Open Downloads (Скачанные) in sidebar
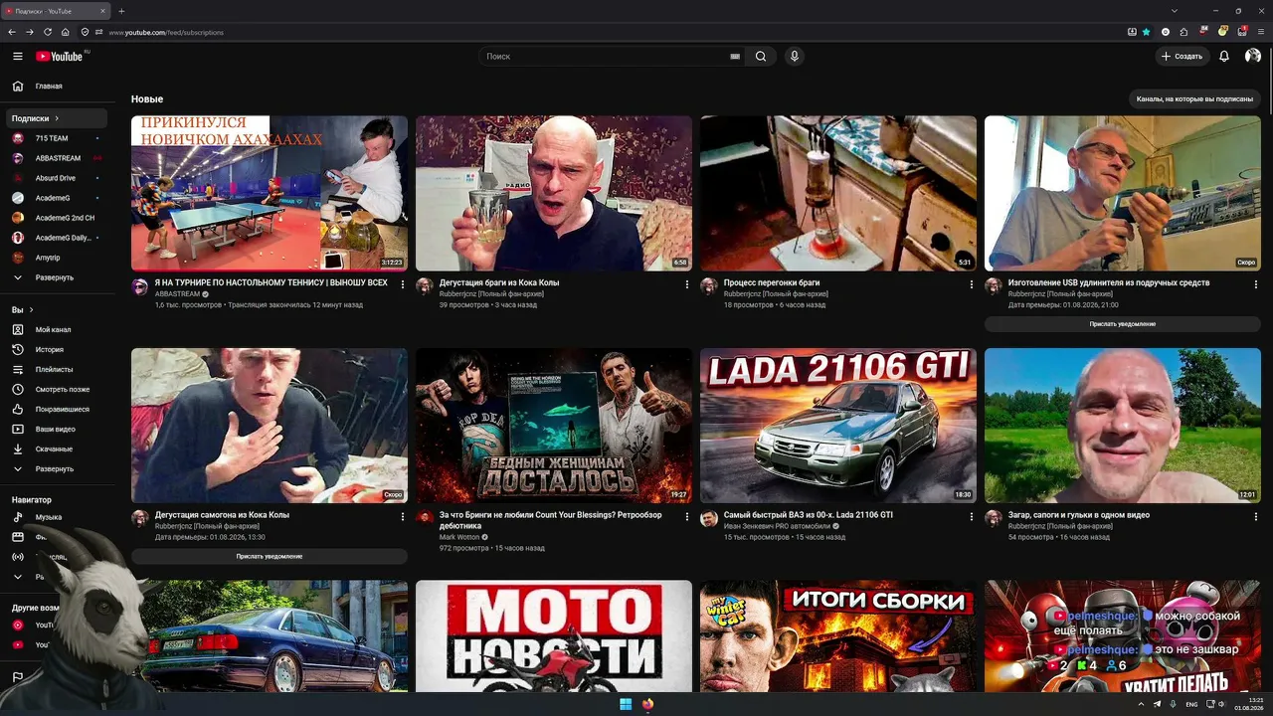The image size is (1273, 716). (59, 449)
